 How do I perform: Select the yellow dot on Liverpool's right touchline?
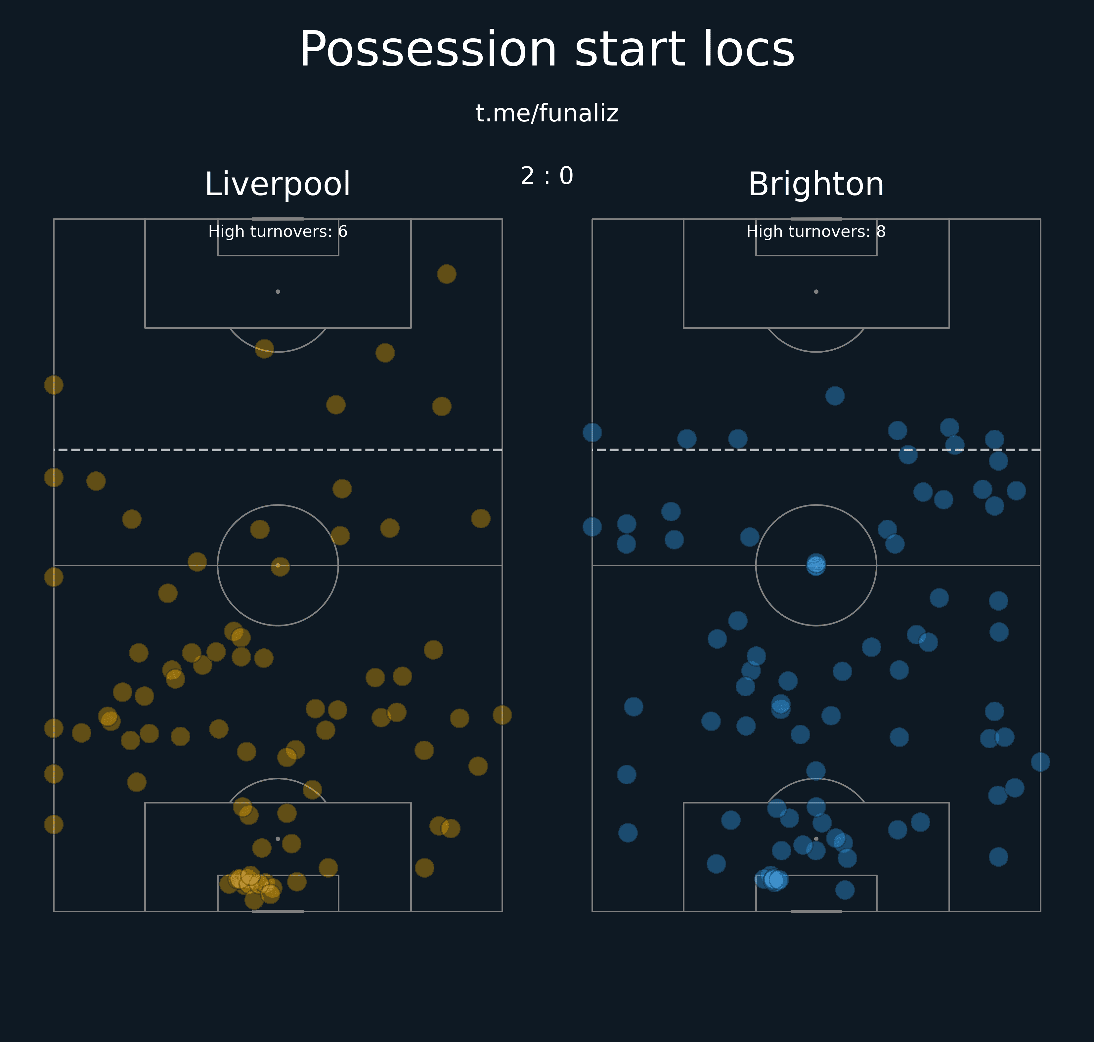click(502, 715)
